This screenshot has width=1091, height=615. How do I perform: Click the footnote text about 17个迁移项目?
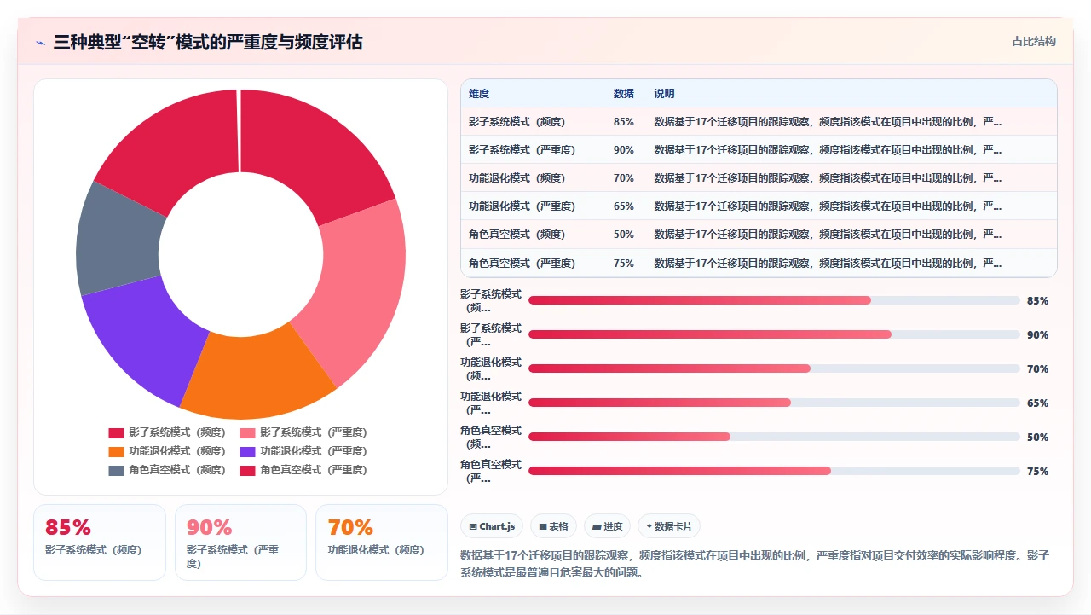pyautogui.click(x=754, y=564)
